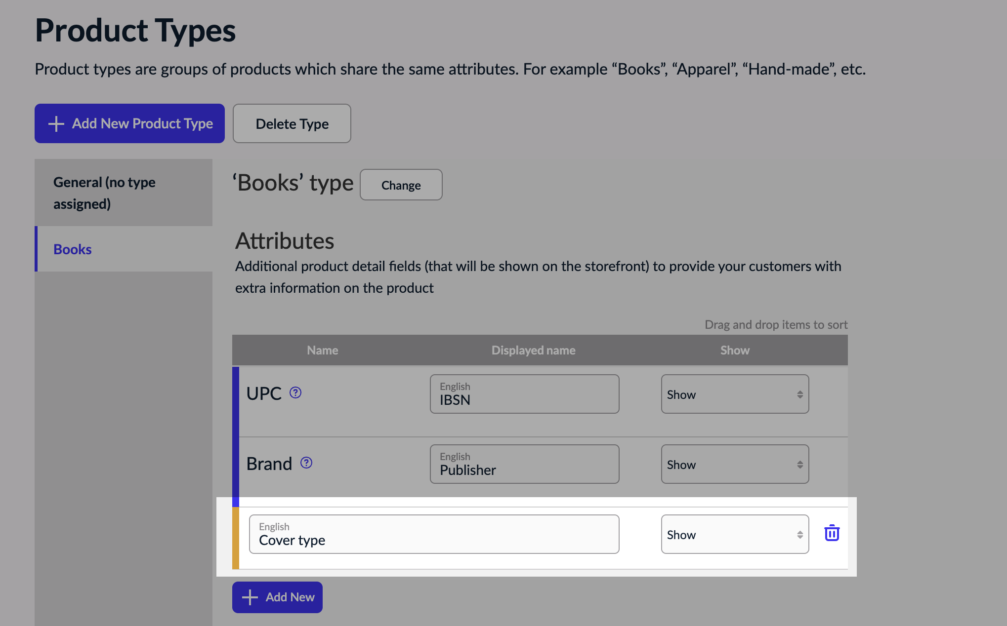Open the Show dropdown for UPC
The image size is (1007, 626).
[735, 394]
